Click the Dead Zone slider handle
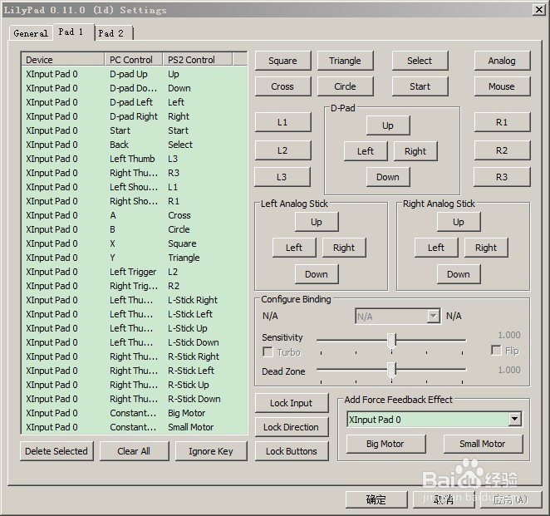Viewport: 550px width, 516px height. click(x=392, y=370)
